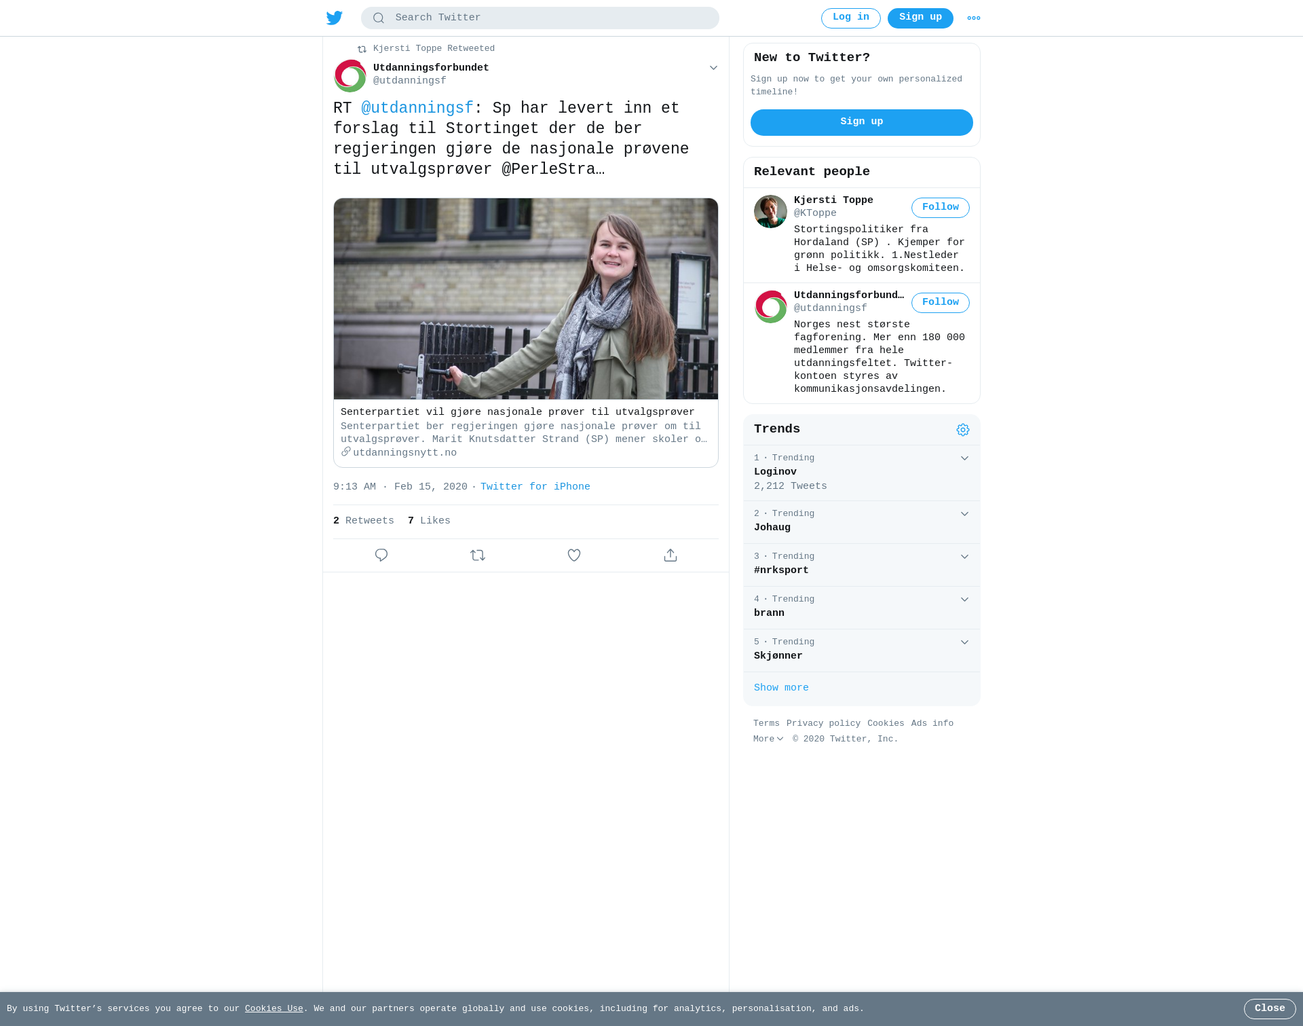Focus the Search Twitter input field
Viewport: 1303px width, 1026px height.
(540, 18)
